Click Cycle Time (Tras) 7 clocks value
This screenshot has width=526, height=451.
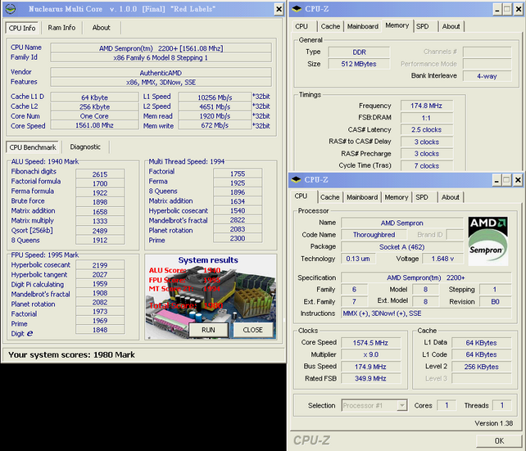coord(426,166)
